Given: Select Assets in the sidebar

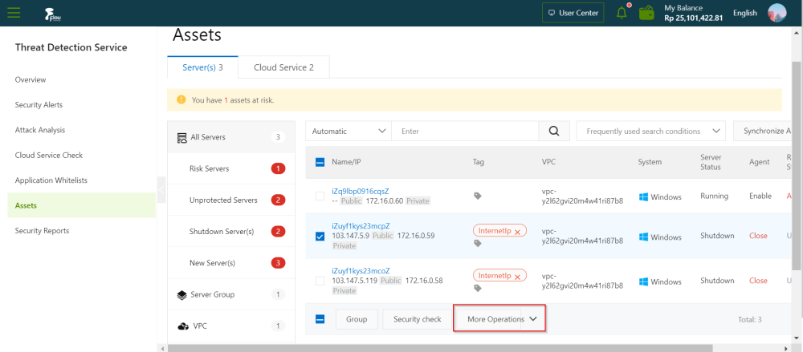Looking at the screenshot, I should click(81, 206).
